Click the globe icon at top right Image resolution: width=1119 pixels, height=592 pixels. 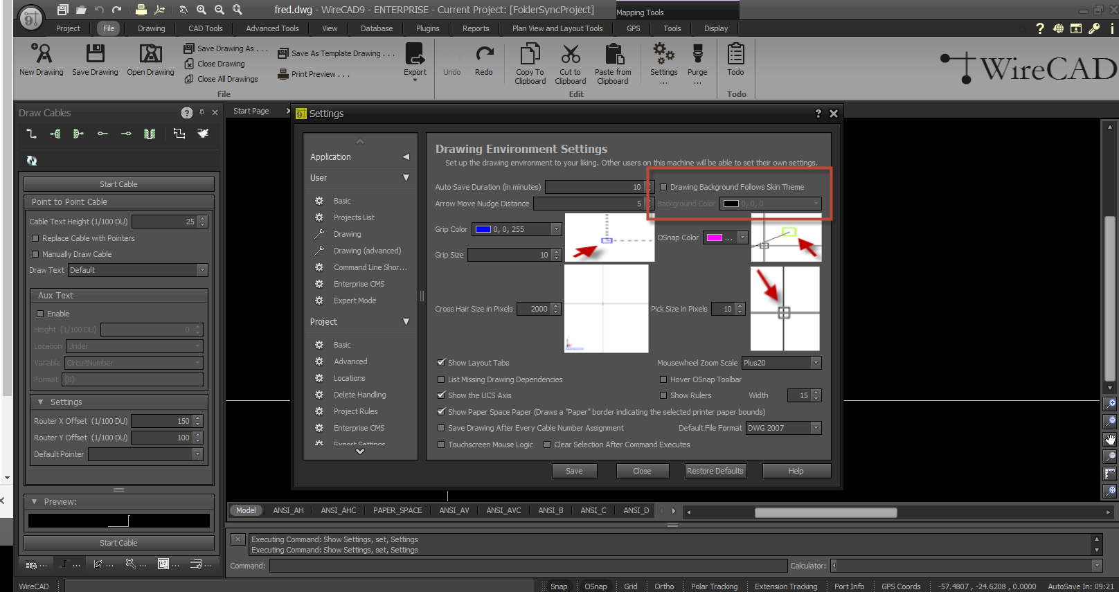coord(1058,28)
